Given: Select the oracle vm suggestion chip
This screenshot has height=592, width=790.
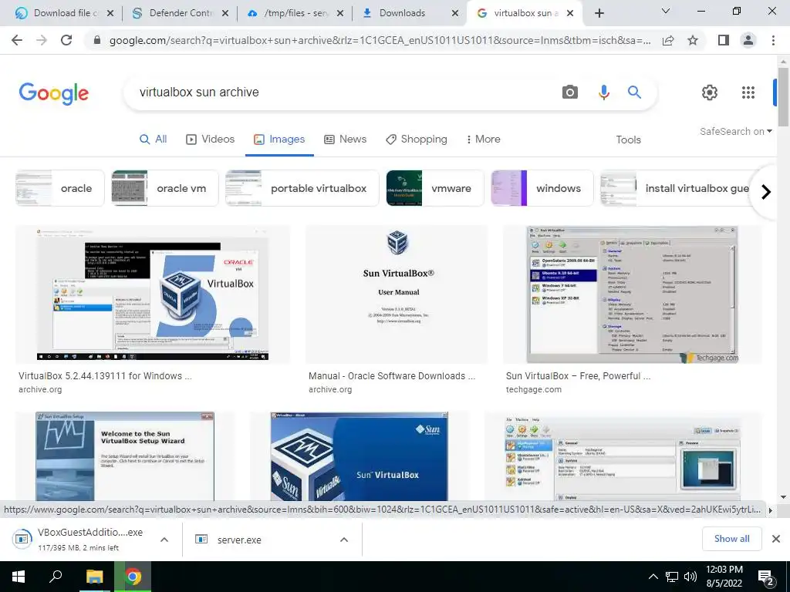Looking at the screenshot, I should 165,188.
